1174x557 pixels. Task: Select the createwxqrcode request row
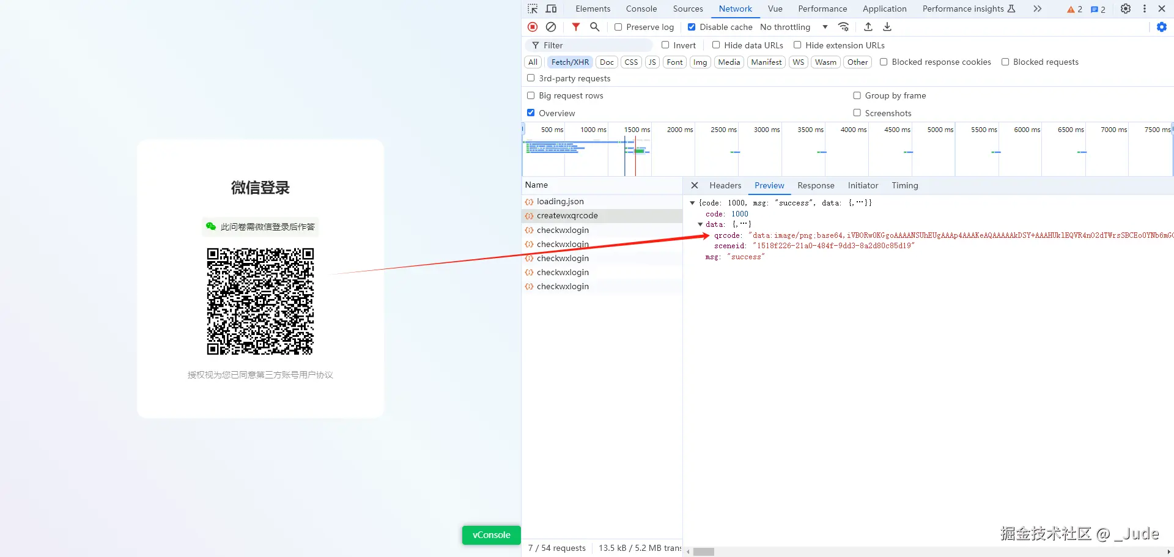[602, 215]
